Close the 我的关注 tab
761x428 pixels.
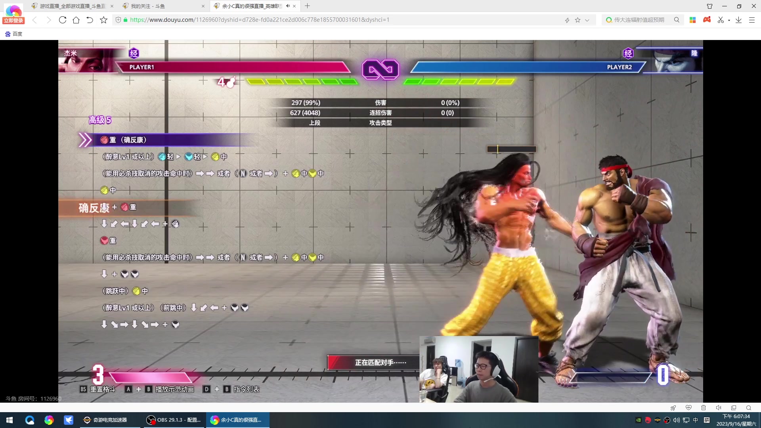click(203, 6)
